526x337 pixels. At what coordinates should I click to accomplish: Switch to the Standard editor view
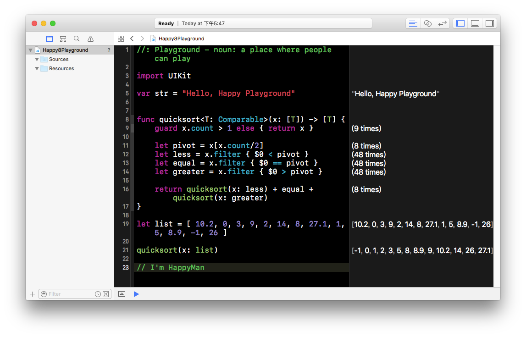pos(413,23)
